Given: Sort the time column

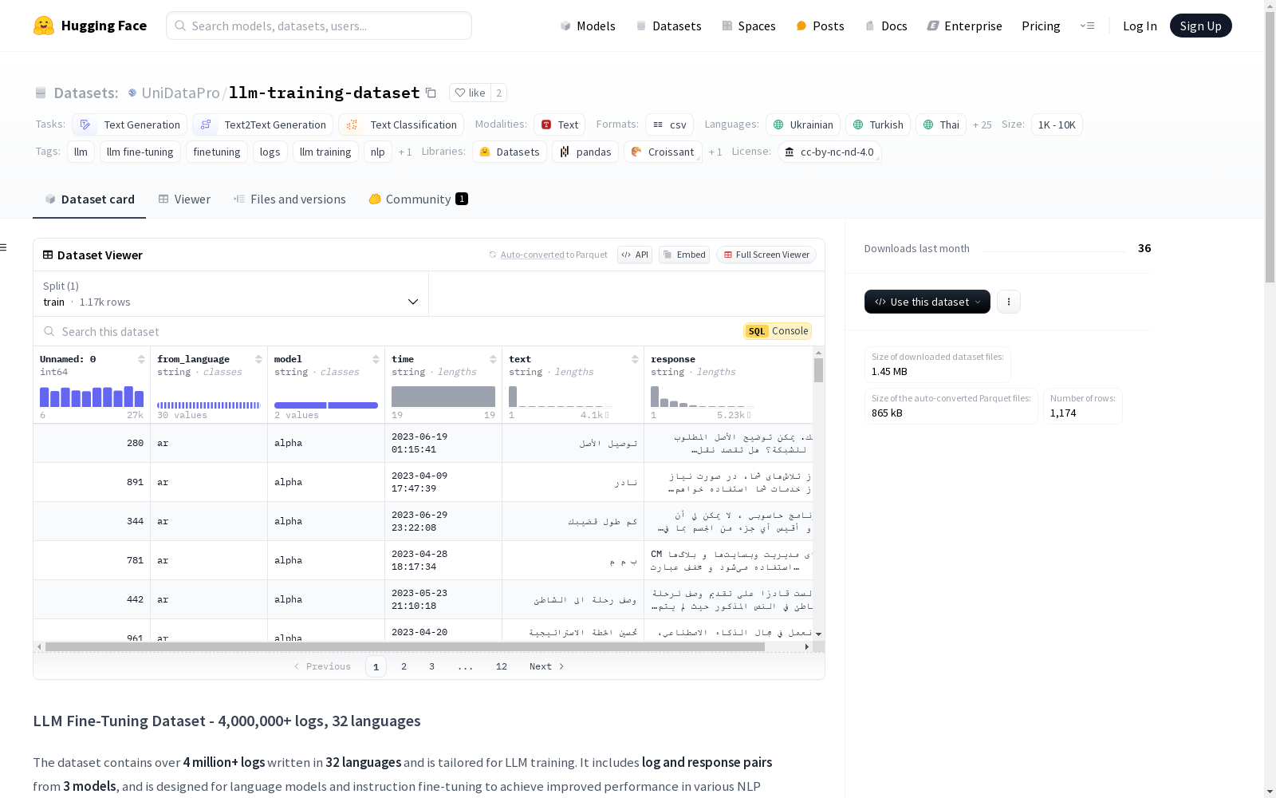Looking at the screenshot, I should click(493, 359).
